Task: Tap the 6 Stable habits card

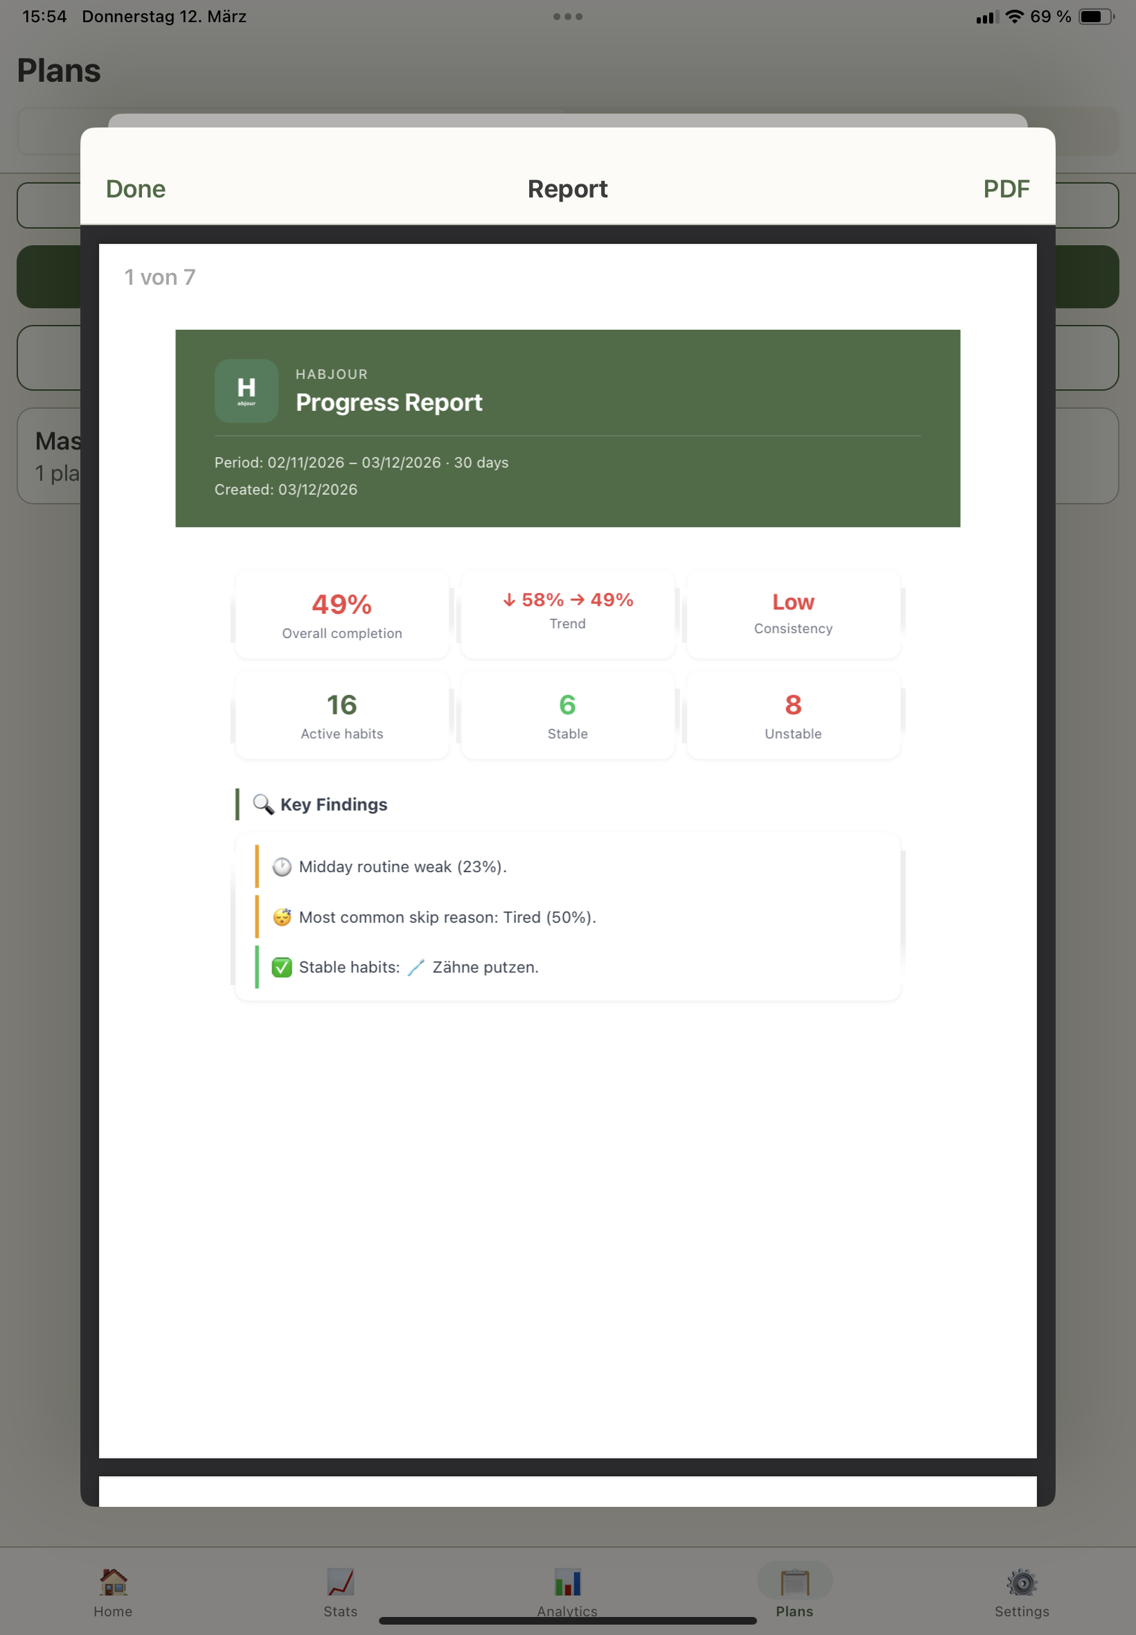Action: (x=567, y=716)
